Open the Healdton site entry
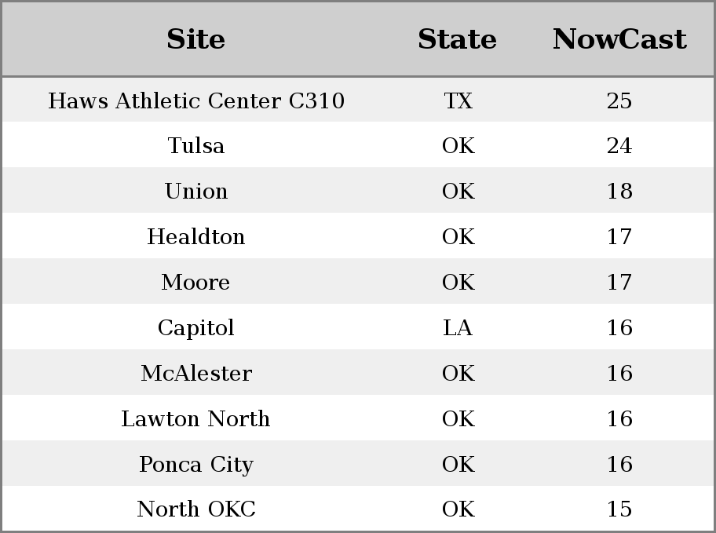Viewport: 716px width, 533px height. point(196,236)
